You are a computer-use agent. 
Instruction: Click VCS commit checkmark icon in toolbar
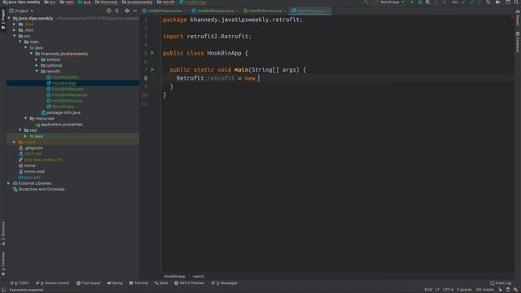click(471, 2)
